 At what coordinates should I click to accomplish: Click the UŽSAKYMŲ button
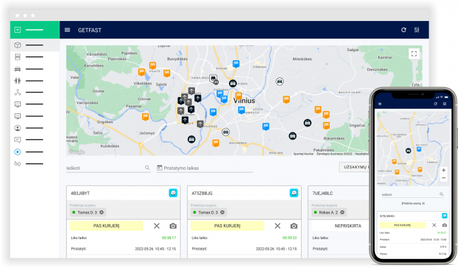click(355, 167)
